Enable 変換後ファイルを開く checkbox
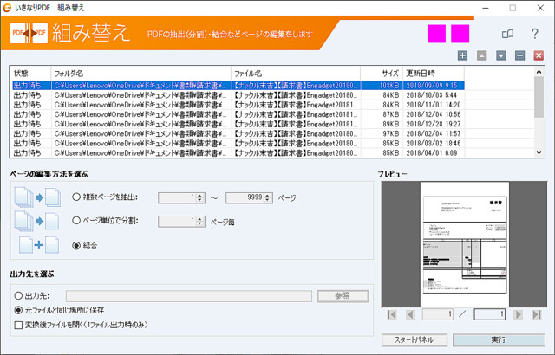The image size is (555, 355). (x=18, y=324)
